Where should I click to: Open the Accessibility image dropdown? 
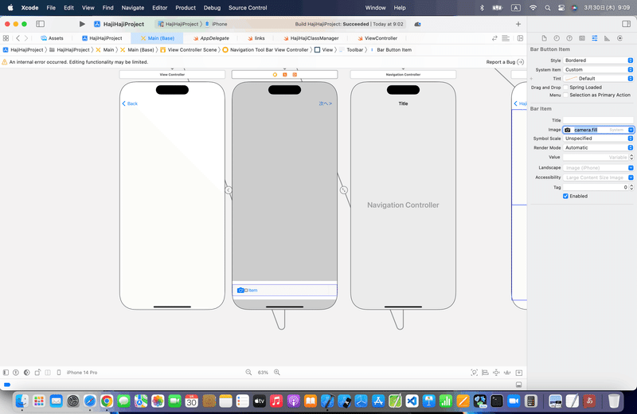tap(631, 178)
